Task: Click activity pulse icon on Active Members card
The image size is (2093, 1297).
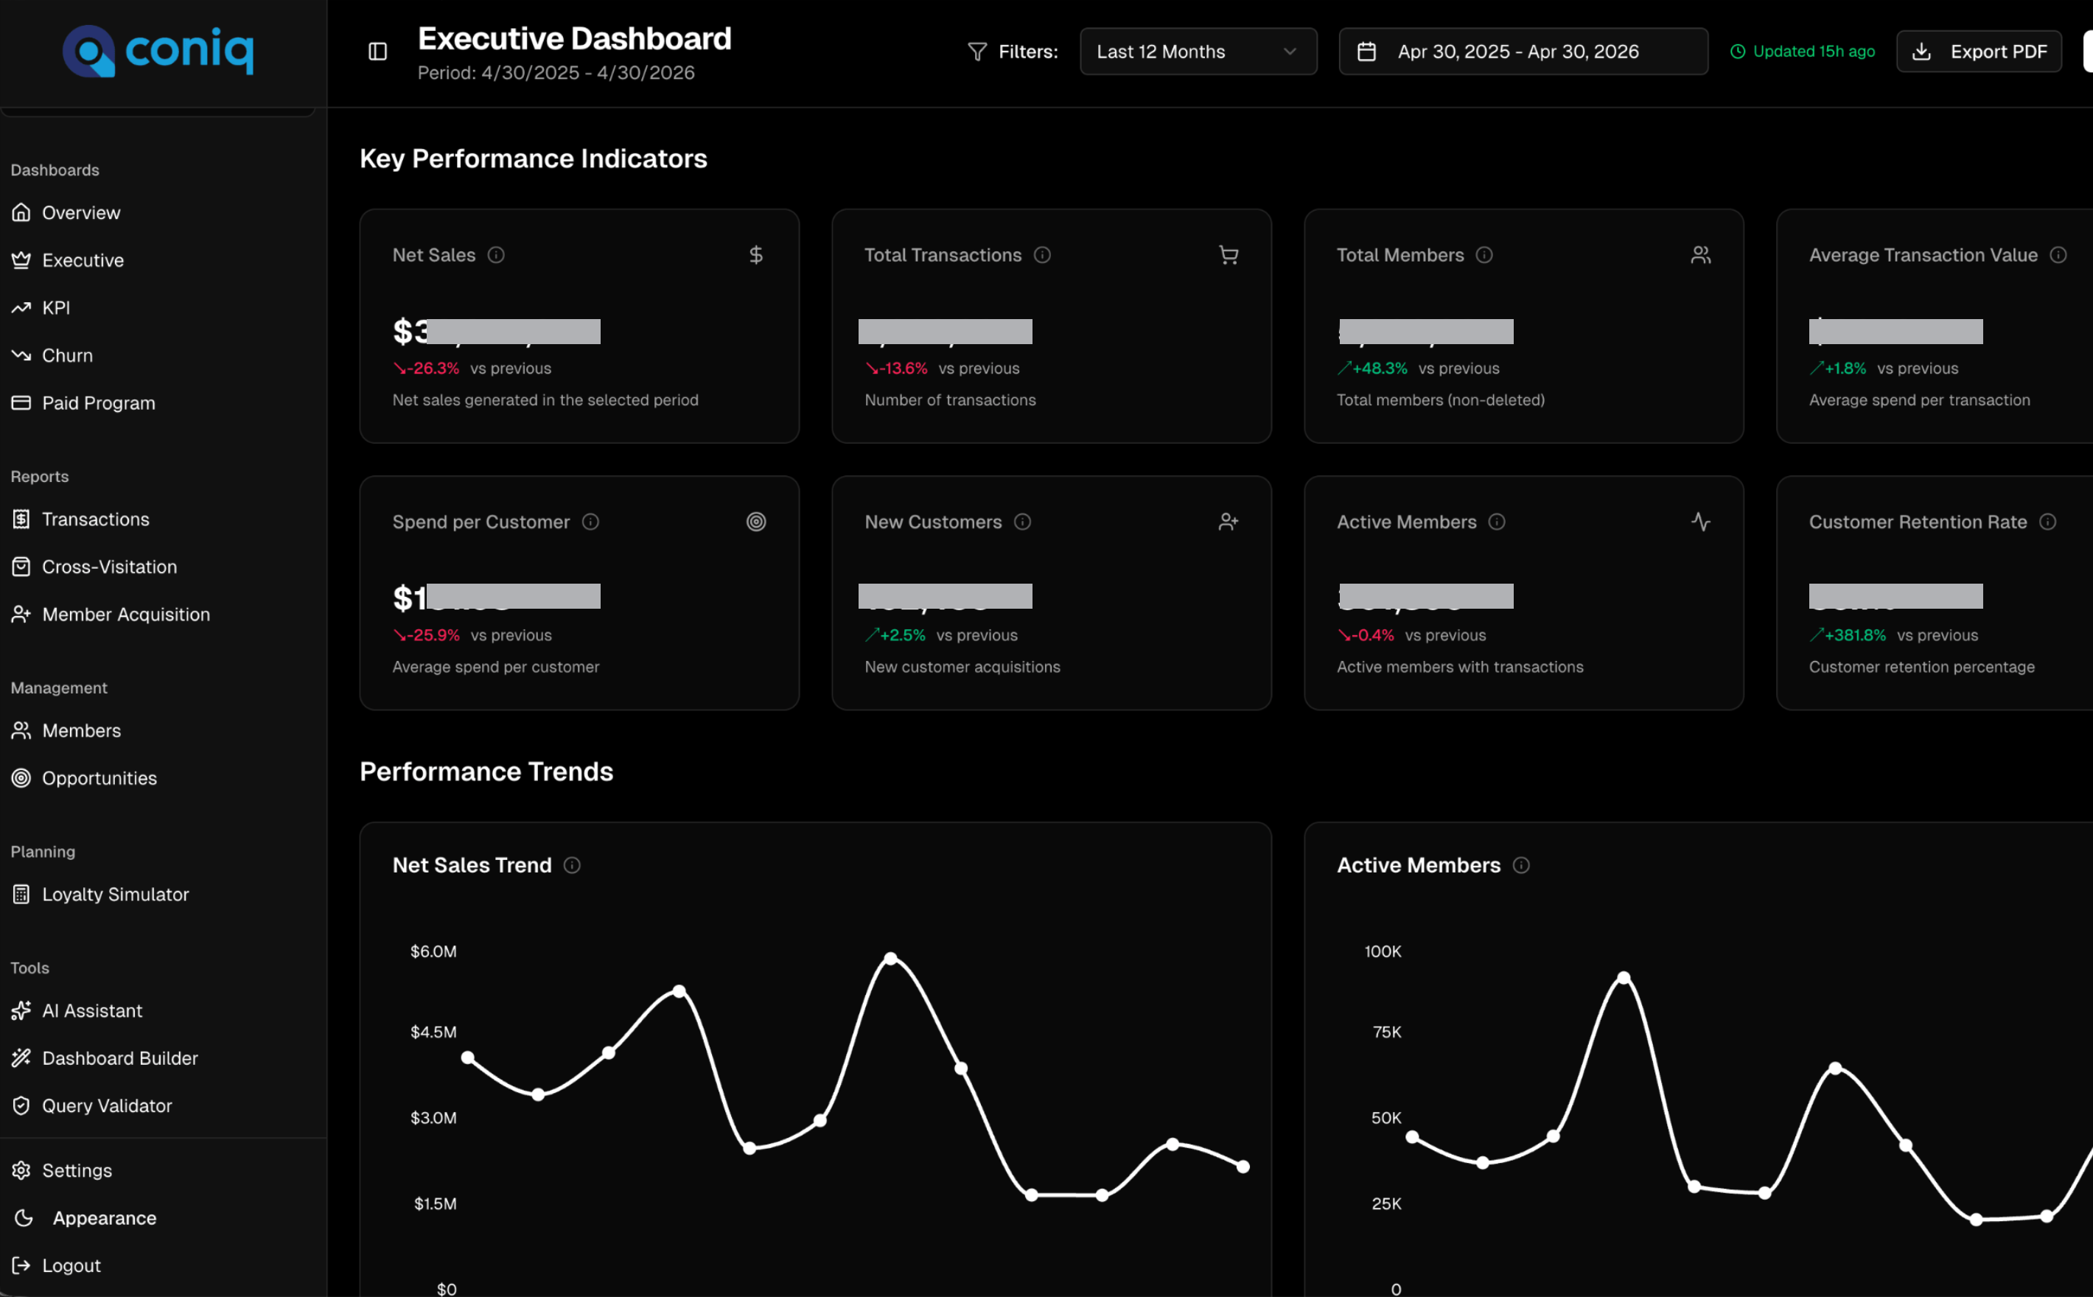Action: click(1701, 522)
